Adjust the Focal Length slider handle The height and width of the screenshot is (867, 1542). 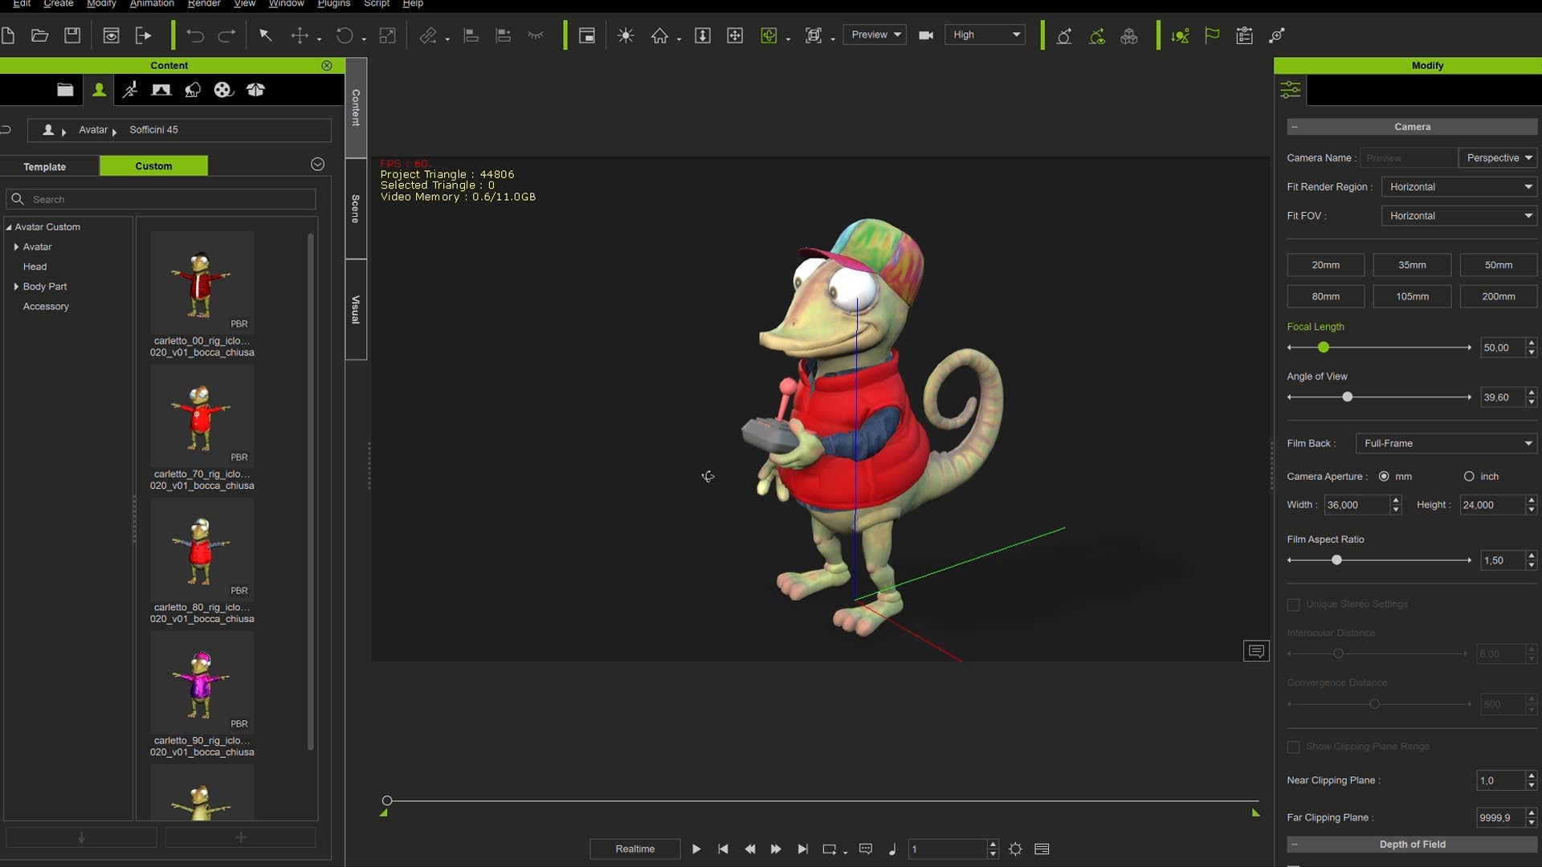click(1324, 348)
